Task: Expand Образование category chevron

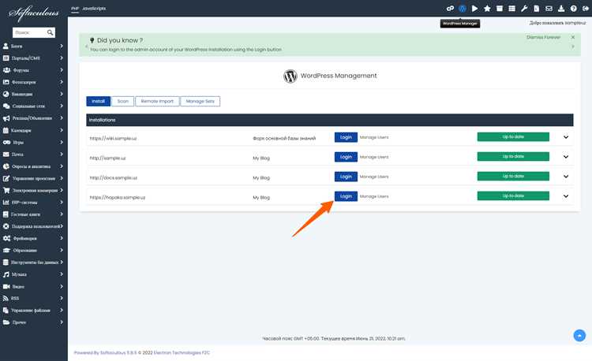Action: [x=61, y=250]
